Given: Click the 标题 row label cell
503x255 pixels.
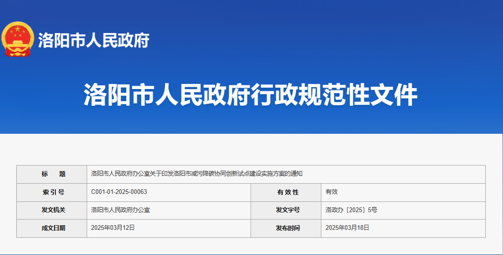Looking at the screenshot, I should [x=52, y=174].
